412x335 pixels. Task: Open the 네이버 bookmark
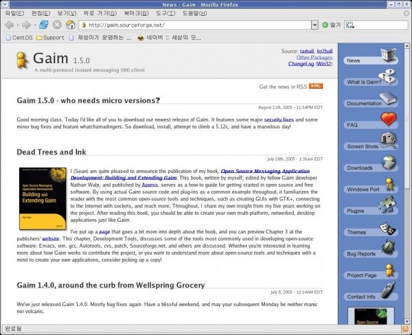(169, 38)
